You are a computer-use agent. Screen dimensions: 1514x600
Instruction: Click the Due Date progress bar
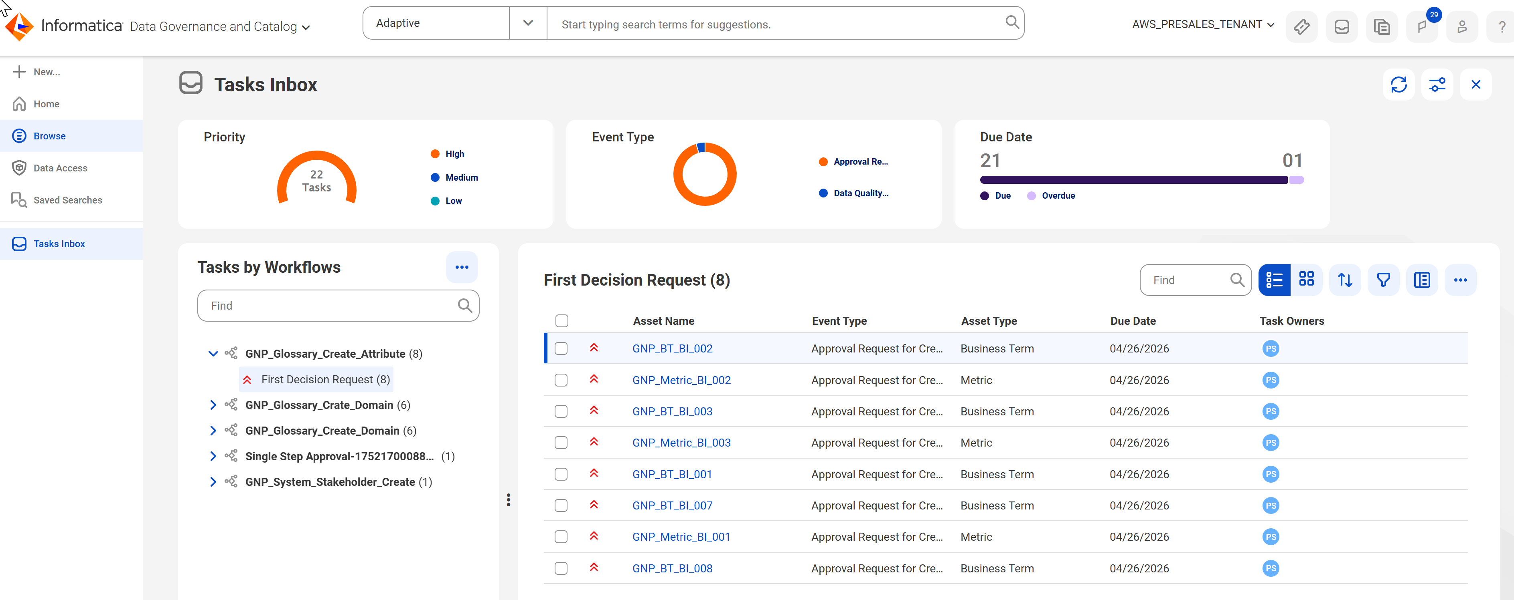[1142, 180]
